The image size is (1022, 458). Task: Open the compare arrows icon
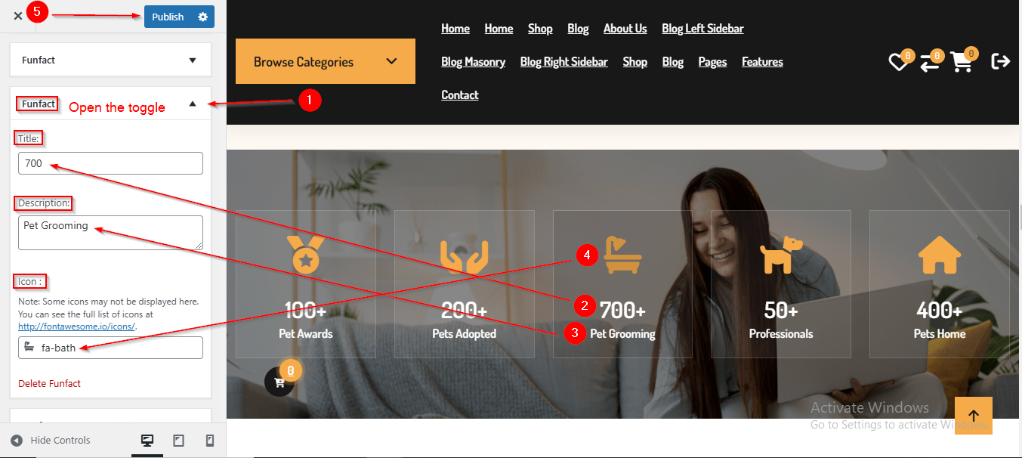click(930, 63)
